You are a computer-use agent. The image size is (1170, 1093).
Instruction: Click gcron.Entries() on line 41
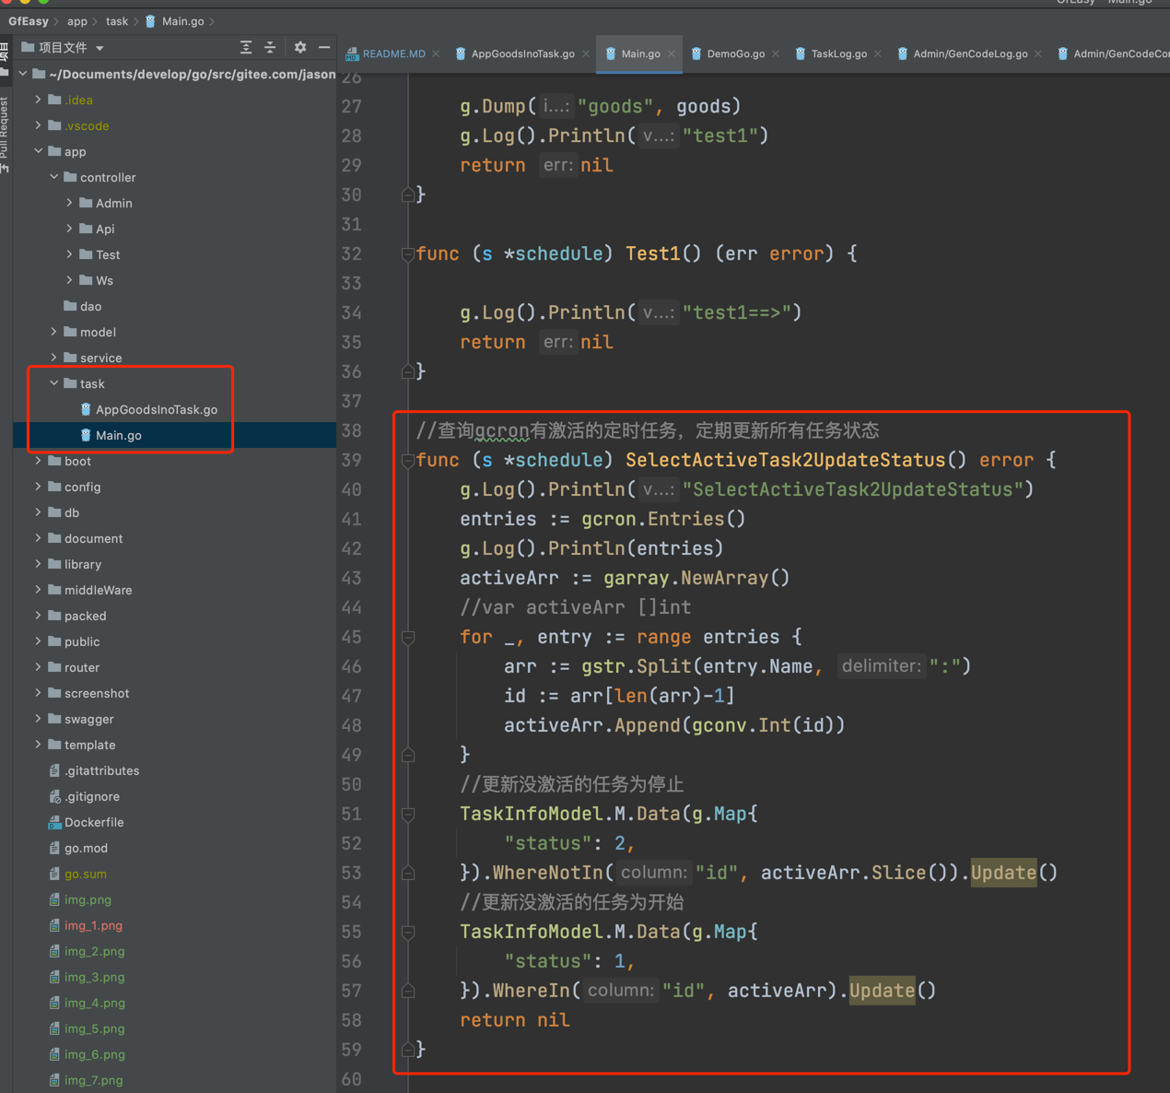tap(663, 519)
